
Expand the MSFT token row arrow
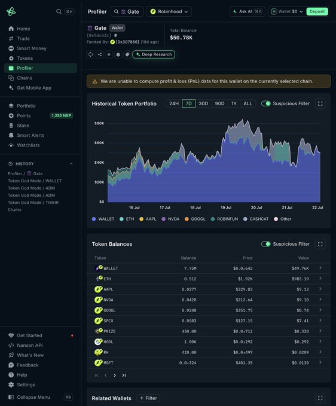[320, 362]
